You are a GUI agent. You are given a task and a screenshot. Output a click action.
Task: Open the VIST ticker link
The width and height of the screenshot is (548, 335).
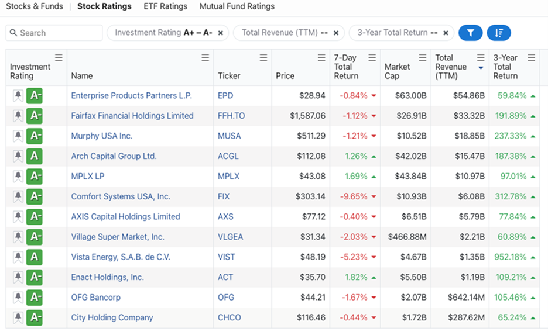[226, 257]
